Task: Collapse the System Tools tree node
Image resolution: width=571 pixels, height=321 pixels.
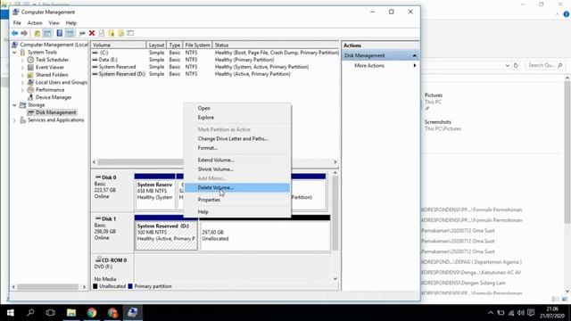Action: pyautogui.click(x=14, y=53)
